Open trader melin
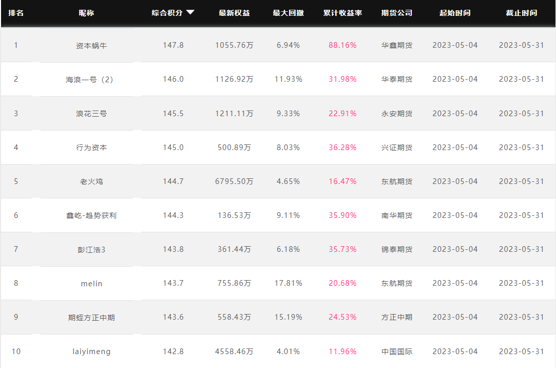The width and height of the screenshot is (556, 368). point(91,284)
